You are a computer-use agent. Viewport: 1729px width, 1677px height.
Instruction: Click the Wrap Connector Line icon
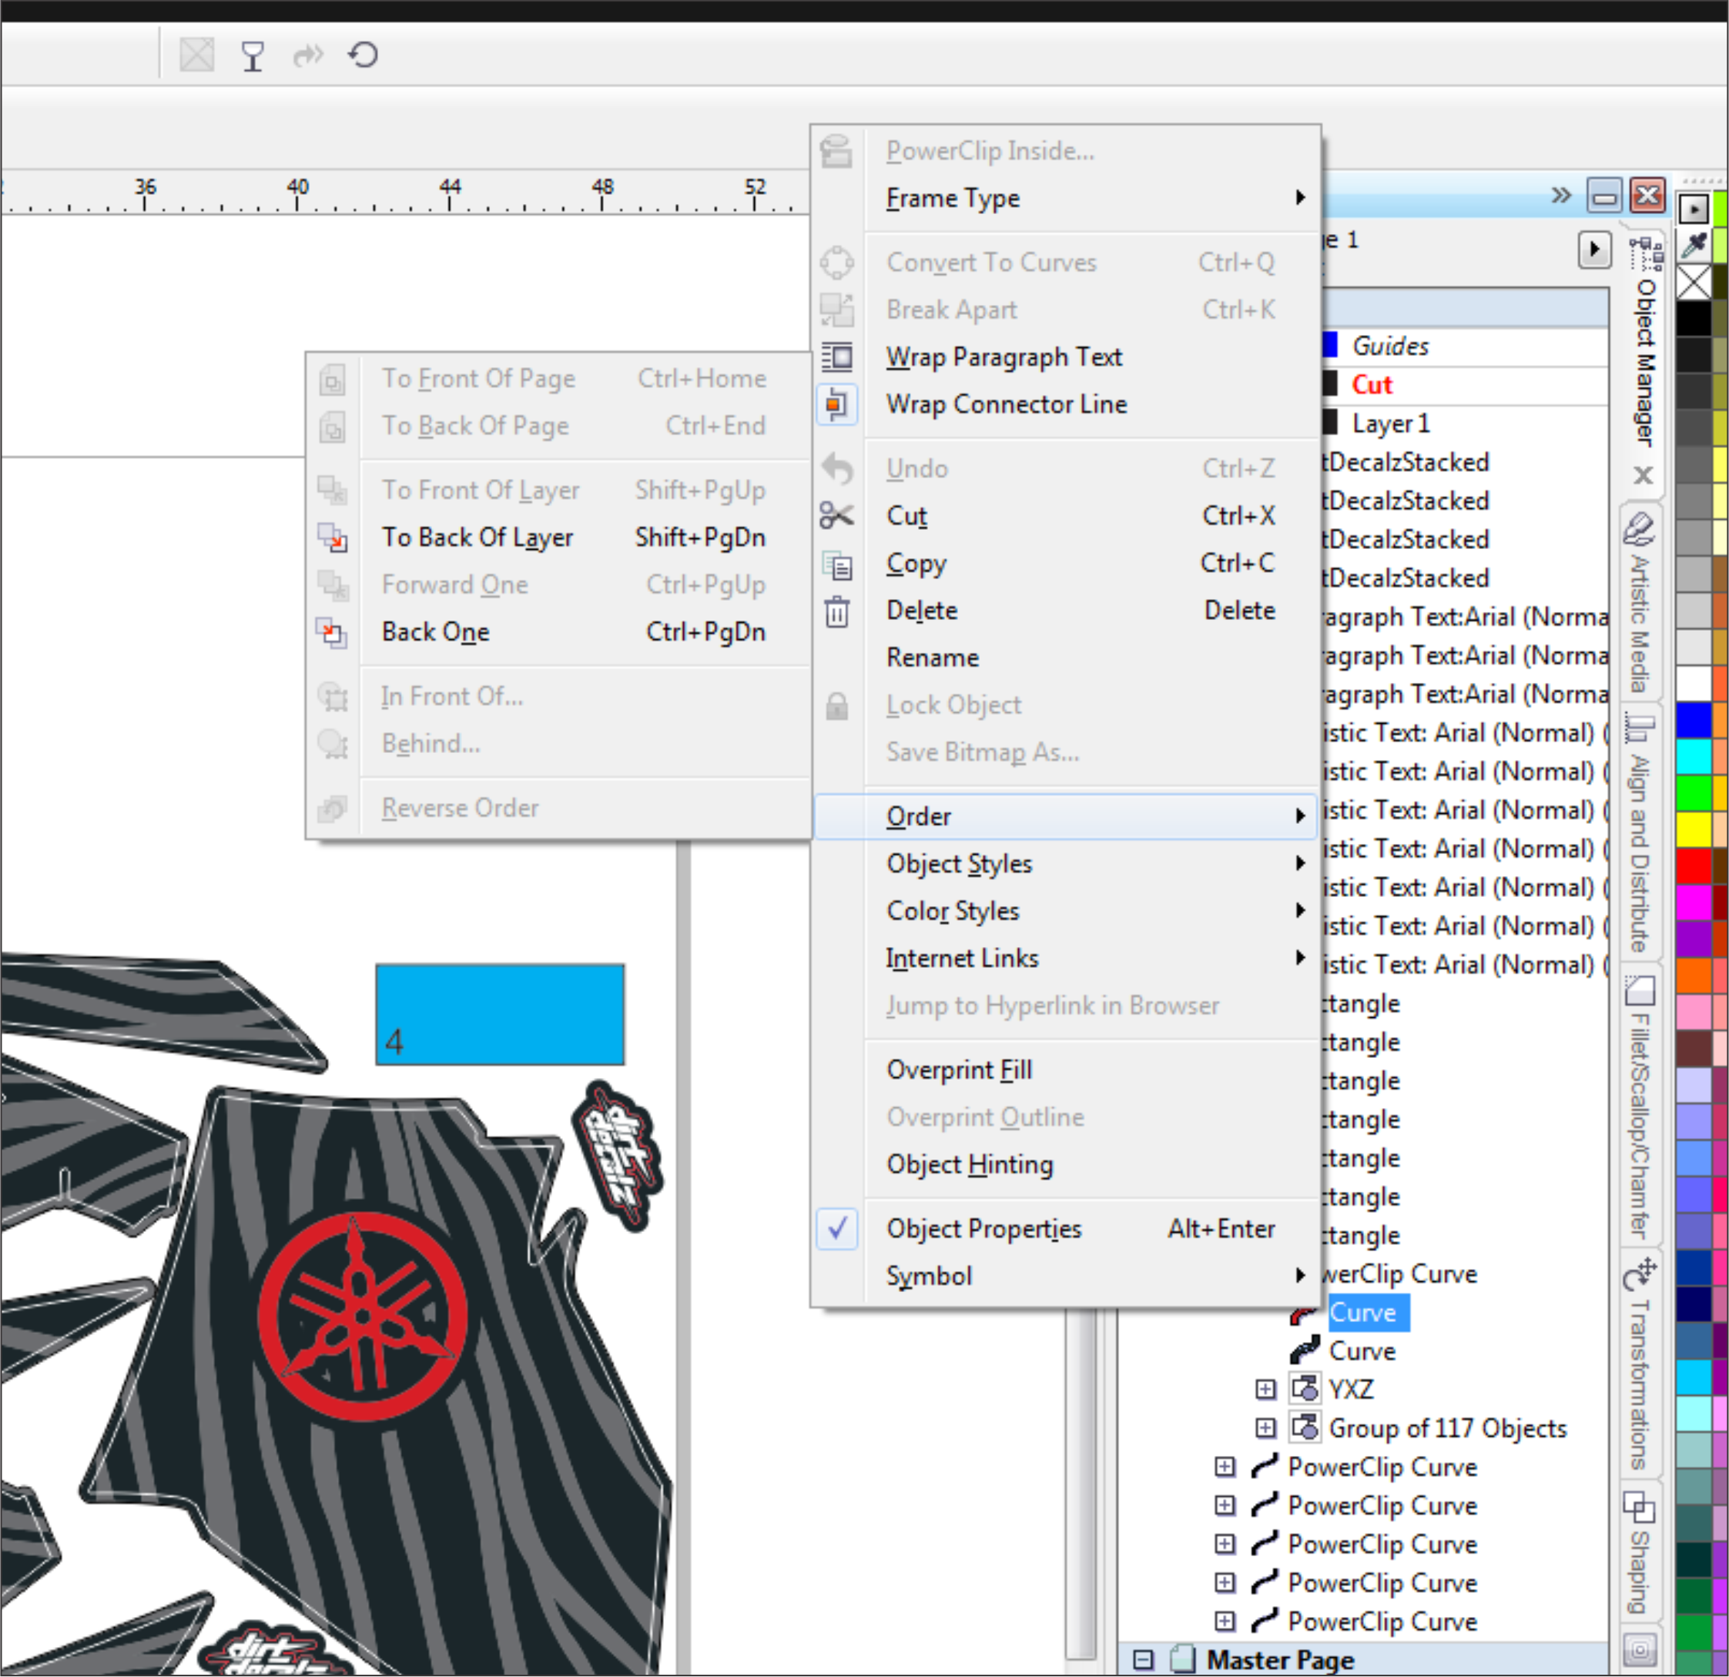[836, 405]
